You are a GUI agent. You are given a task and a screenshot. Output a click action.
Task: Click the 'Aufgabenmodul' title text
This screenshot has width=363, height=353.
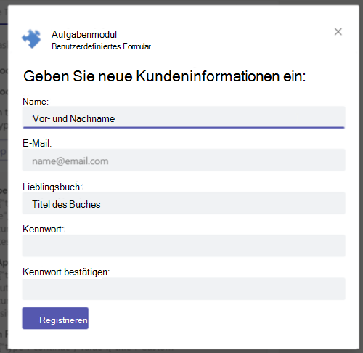click(84, 35)
